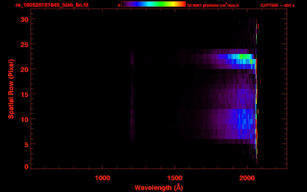307x192 pixels.
Task: Click the EXPTIME = 604 s label
Action: [x=277, y=5]
